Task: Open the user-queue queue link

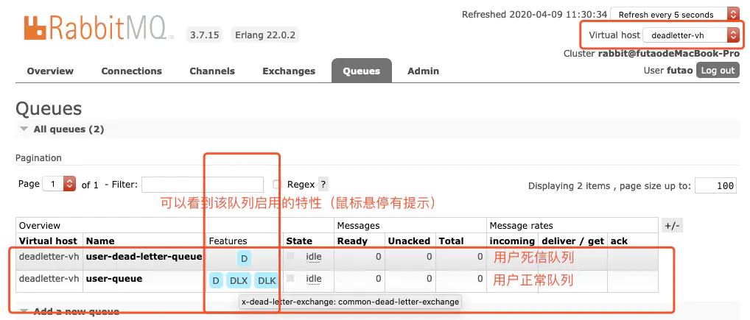Action: (114, 279)
